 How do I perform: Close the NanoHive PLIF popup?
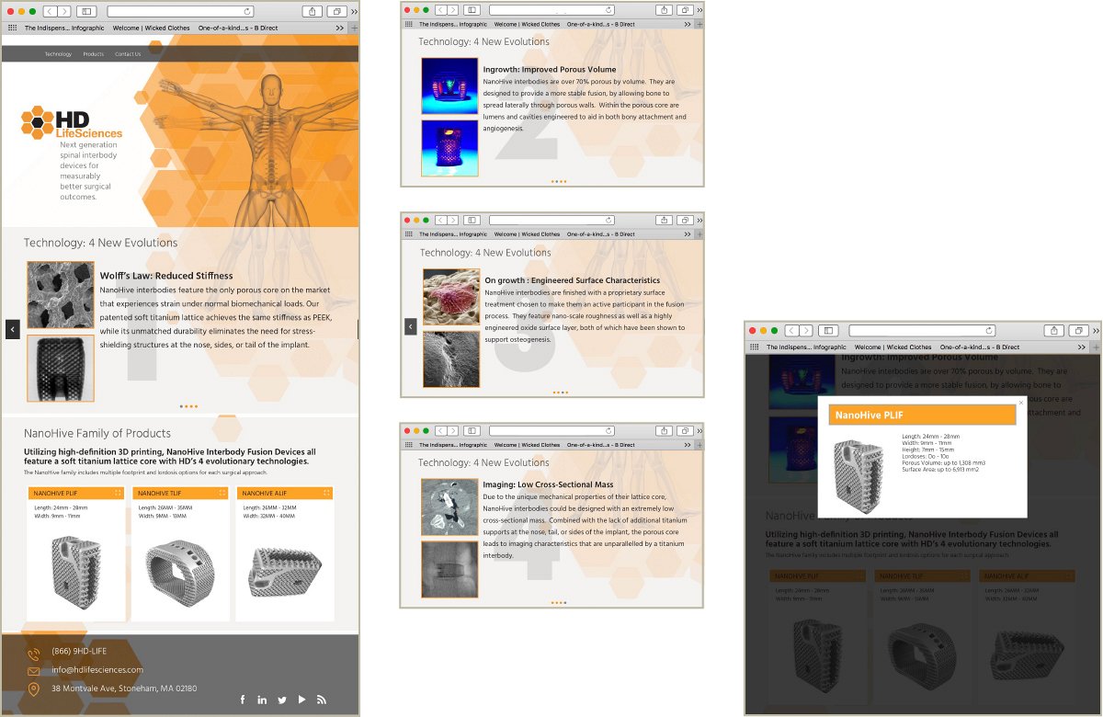(1020, 402)
